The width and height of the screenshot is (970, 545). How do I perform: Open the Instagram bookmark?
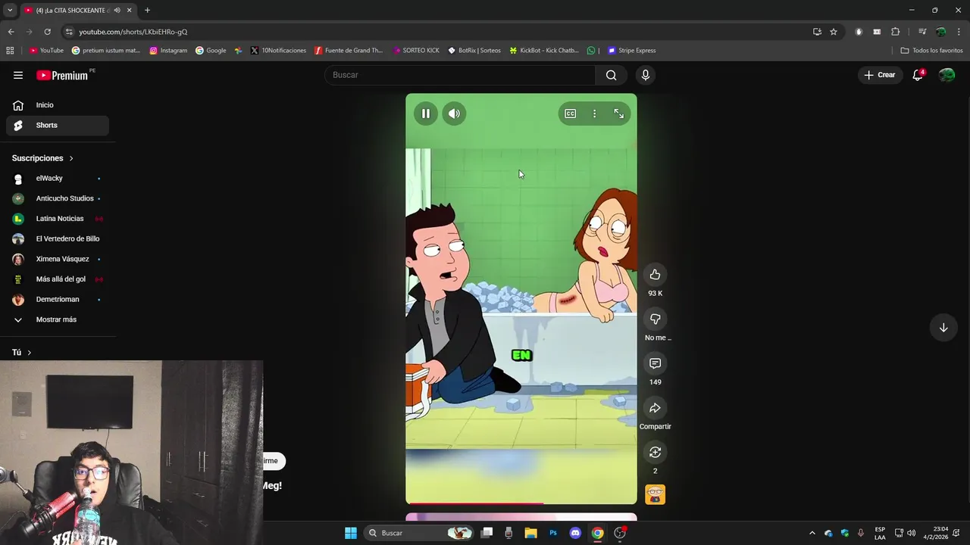pyautogui.click(x=168, y=51)
